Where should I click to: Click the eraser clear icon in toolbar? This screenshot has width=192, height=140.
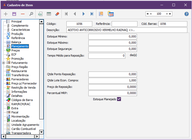click(57, 14)
